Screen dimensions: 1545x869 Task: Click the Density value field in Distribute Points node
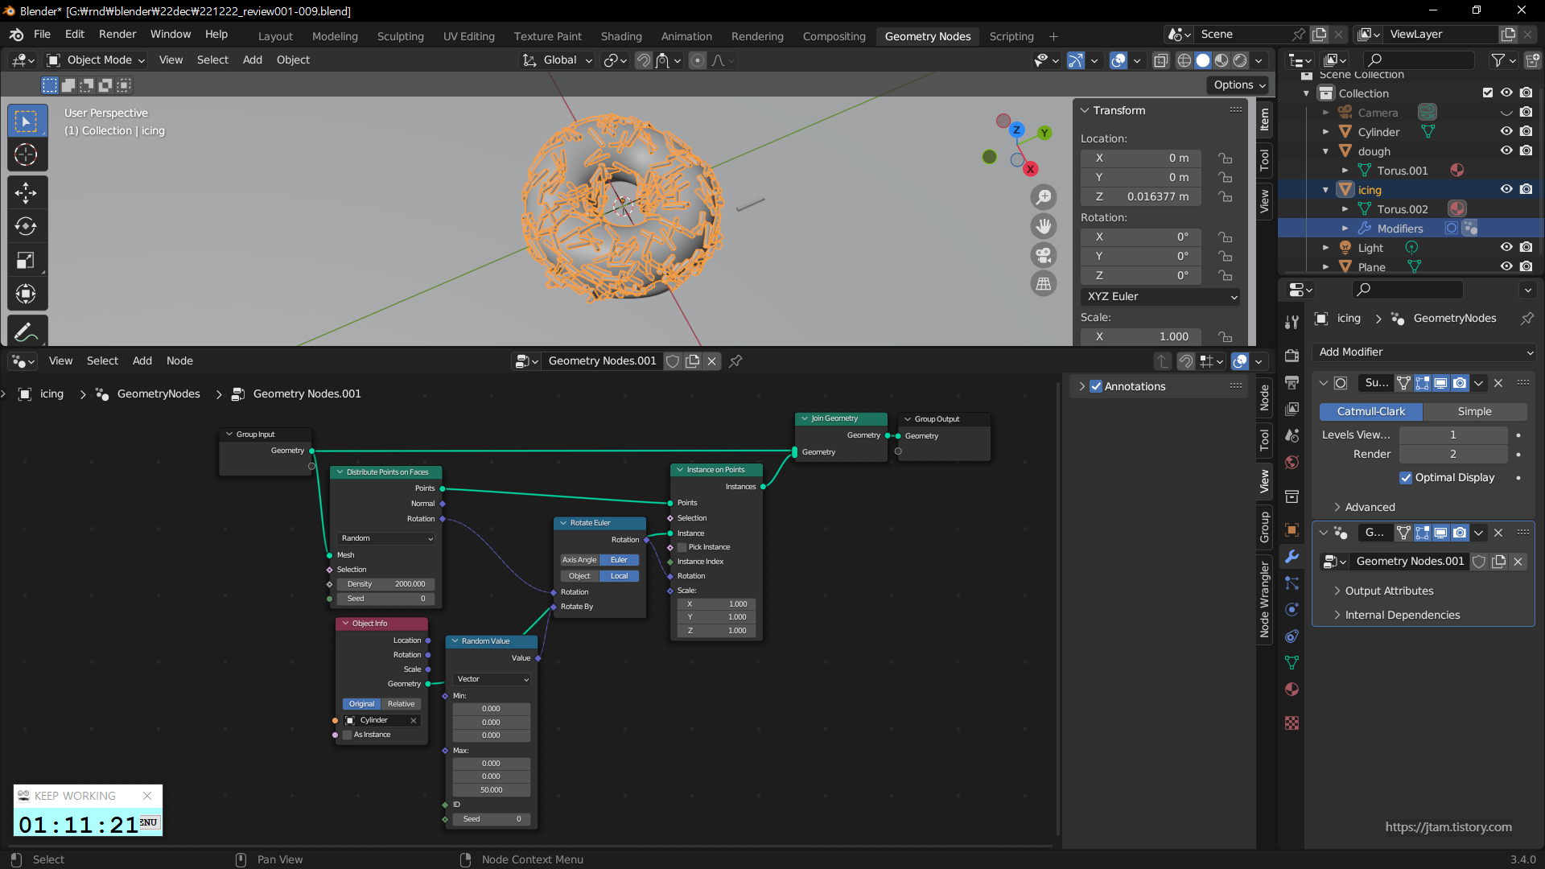385,584
